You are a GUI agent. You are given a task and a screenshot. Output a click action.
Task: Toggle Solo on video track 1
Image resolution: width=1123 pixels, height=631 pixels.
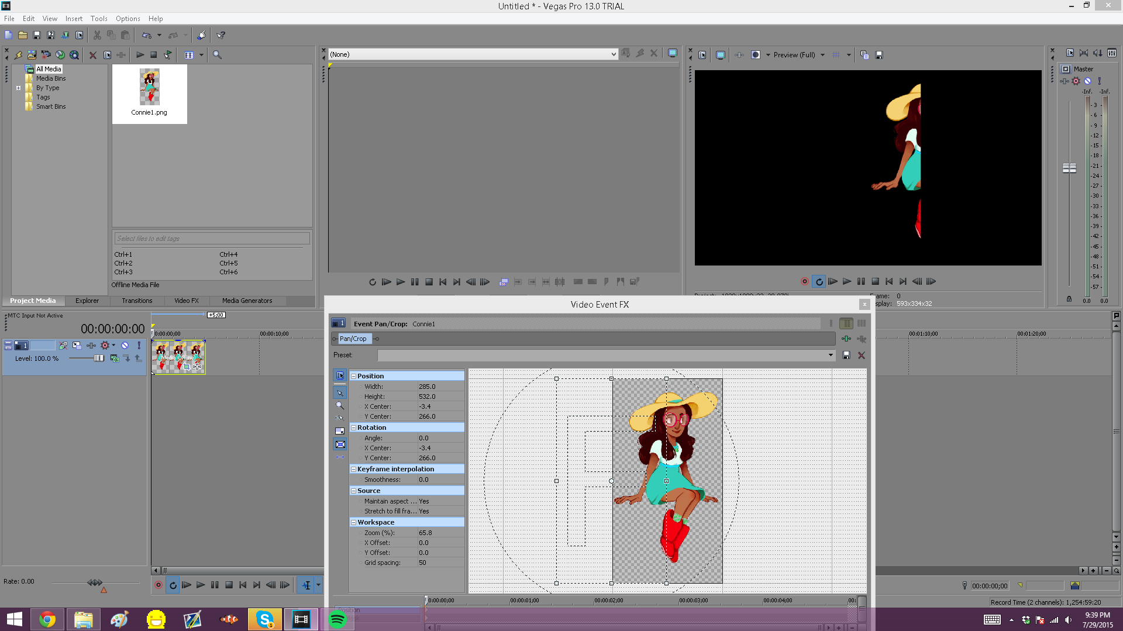pos(139,346)
